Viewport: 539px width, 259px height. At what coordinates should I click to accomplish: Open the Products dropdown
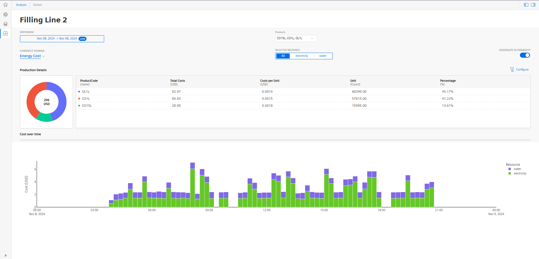click(296, 38)
